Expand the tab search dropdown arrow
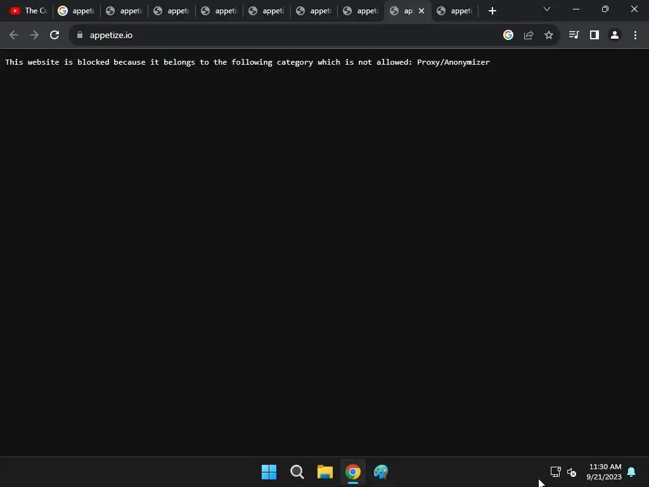Screen dimensions: 649x487 pos(547,9)
